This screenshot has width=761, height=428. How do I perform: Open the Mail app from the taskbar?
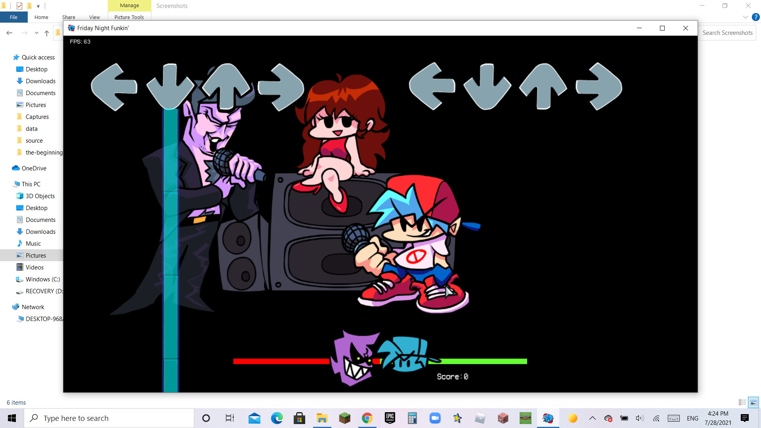click(x=254, y=418)
